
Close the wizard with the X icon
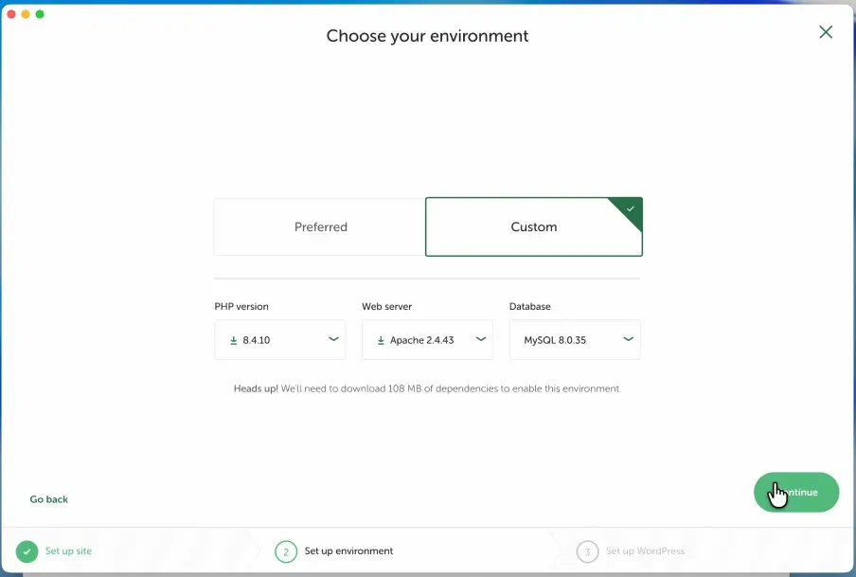pos(826,32)
